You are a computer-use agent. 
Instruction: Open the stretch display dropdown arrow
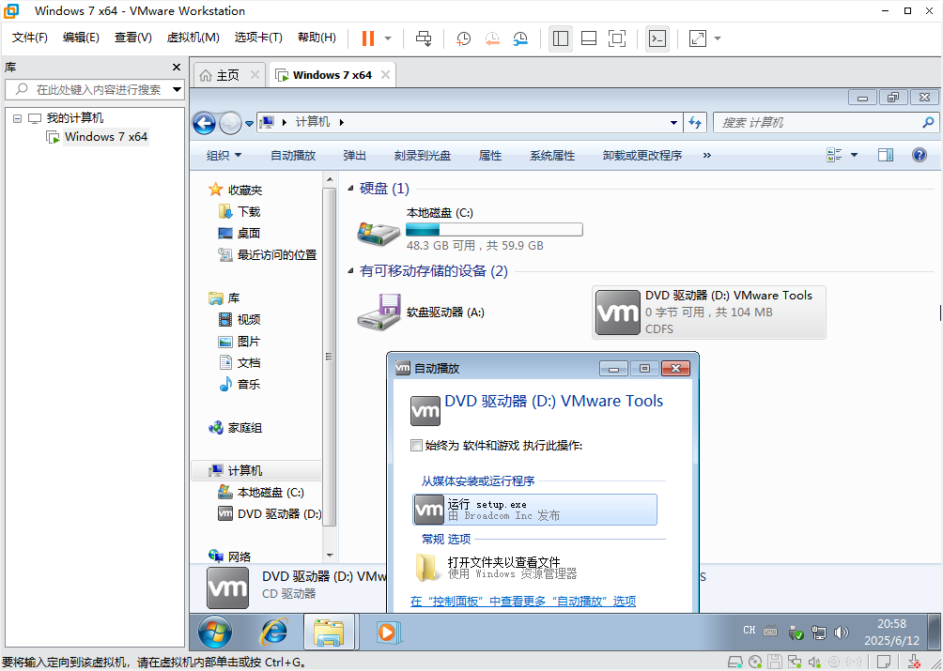point(718,38)
